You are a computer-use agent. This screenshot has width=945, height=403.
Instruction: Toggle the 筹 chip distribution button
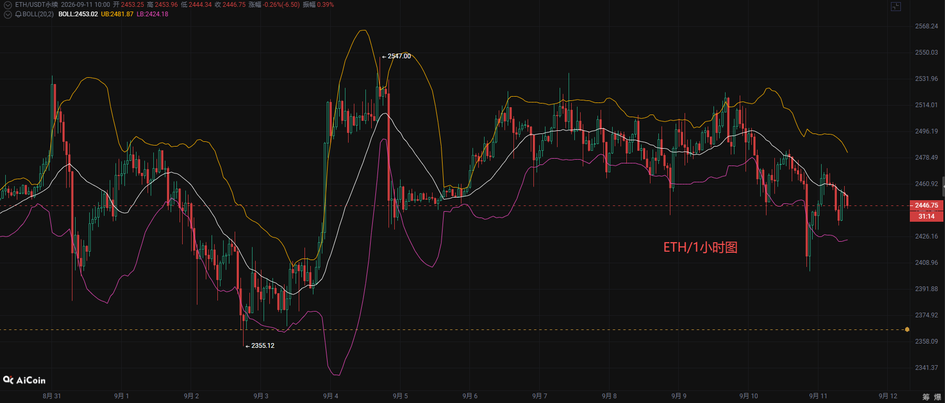pyautogui.click(x=926, y=397)
